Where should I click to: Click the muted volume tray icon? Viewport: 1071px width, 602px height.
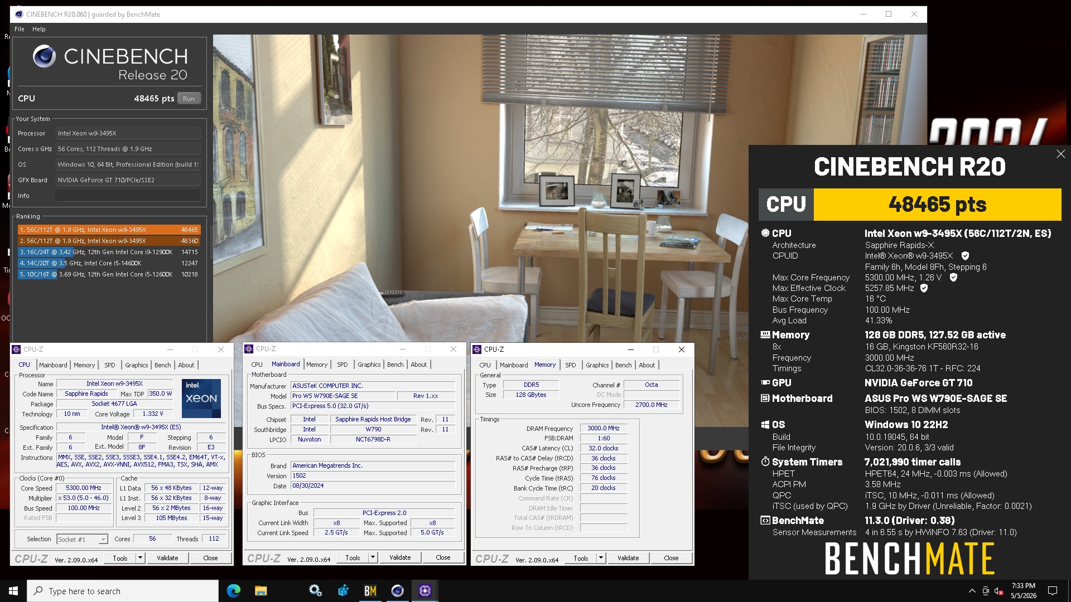[999, 591]
